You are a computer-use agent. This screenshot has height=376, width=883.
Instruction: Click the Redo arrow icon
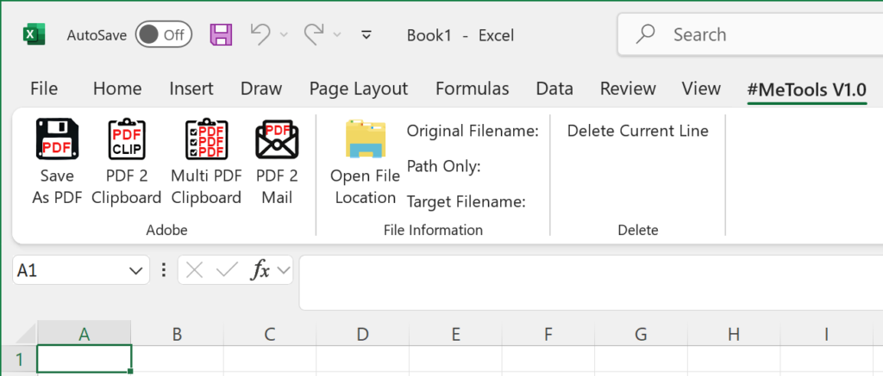click(313, 34)
